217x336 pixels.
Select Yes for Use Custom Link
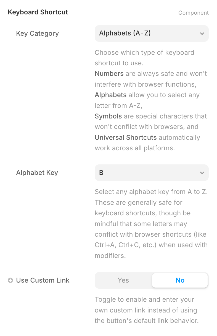pos(123,280)
